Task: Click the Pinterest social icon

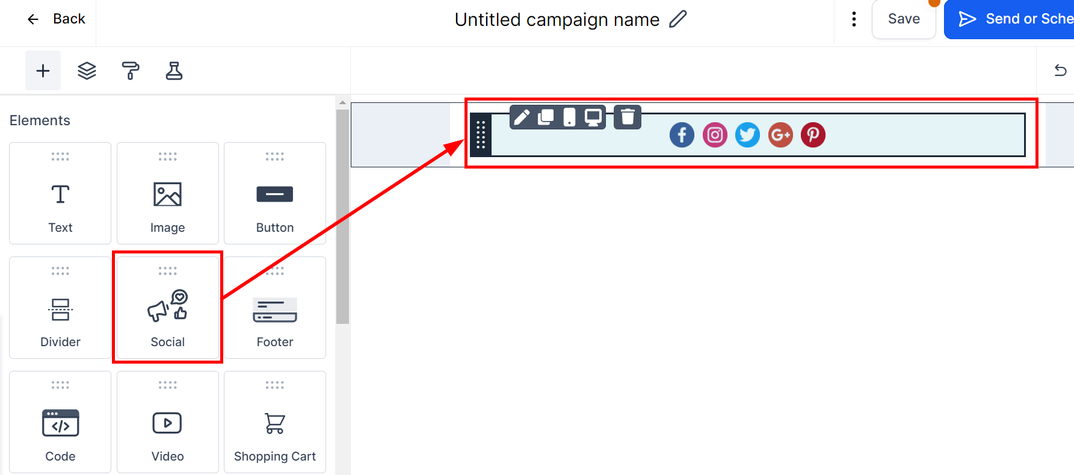Action: [x=813, y=135]
